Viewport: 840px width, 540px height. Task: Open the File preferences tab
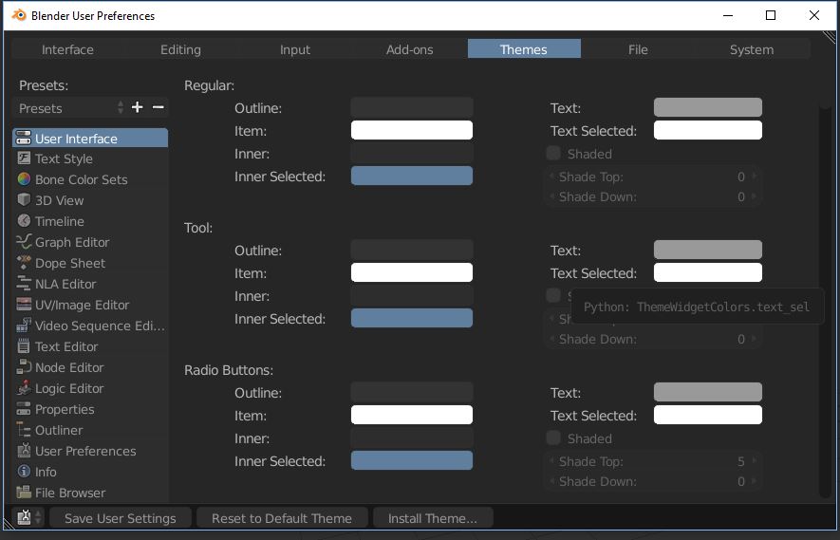coord(638,49)
